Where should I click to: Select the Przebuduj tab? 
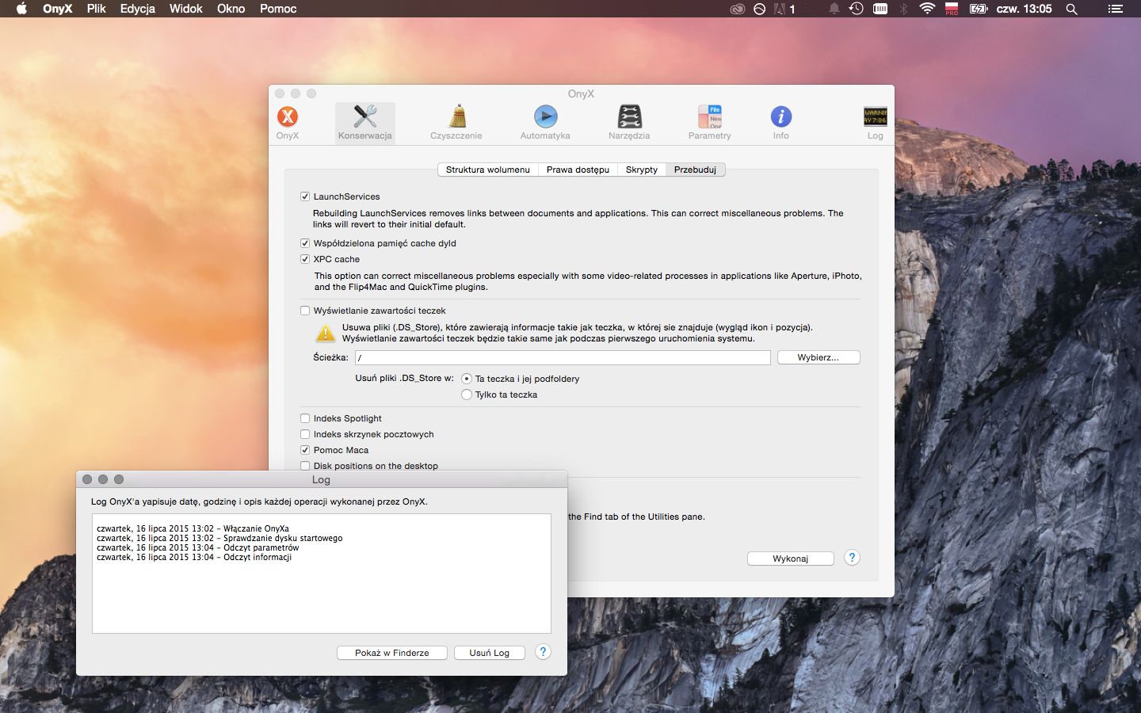[695, 170]
